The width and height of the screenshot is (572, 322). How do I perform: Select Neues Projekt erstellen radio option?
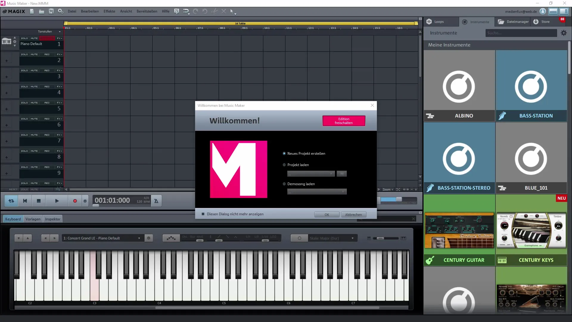(x=284, y=154)
